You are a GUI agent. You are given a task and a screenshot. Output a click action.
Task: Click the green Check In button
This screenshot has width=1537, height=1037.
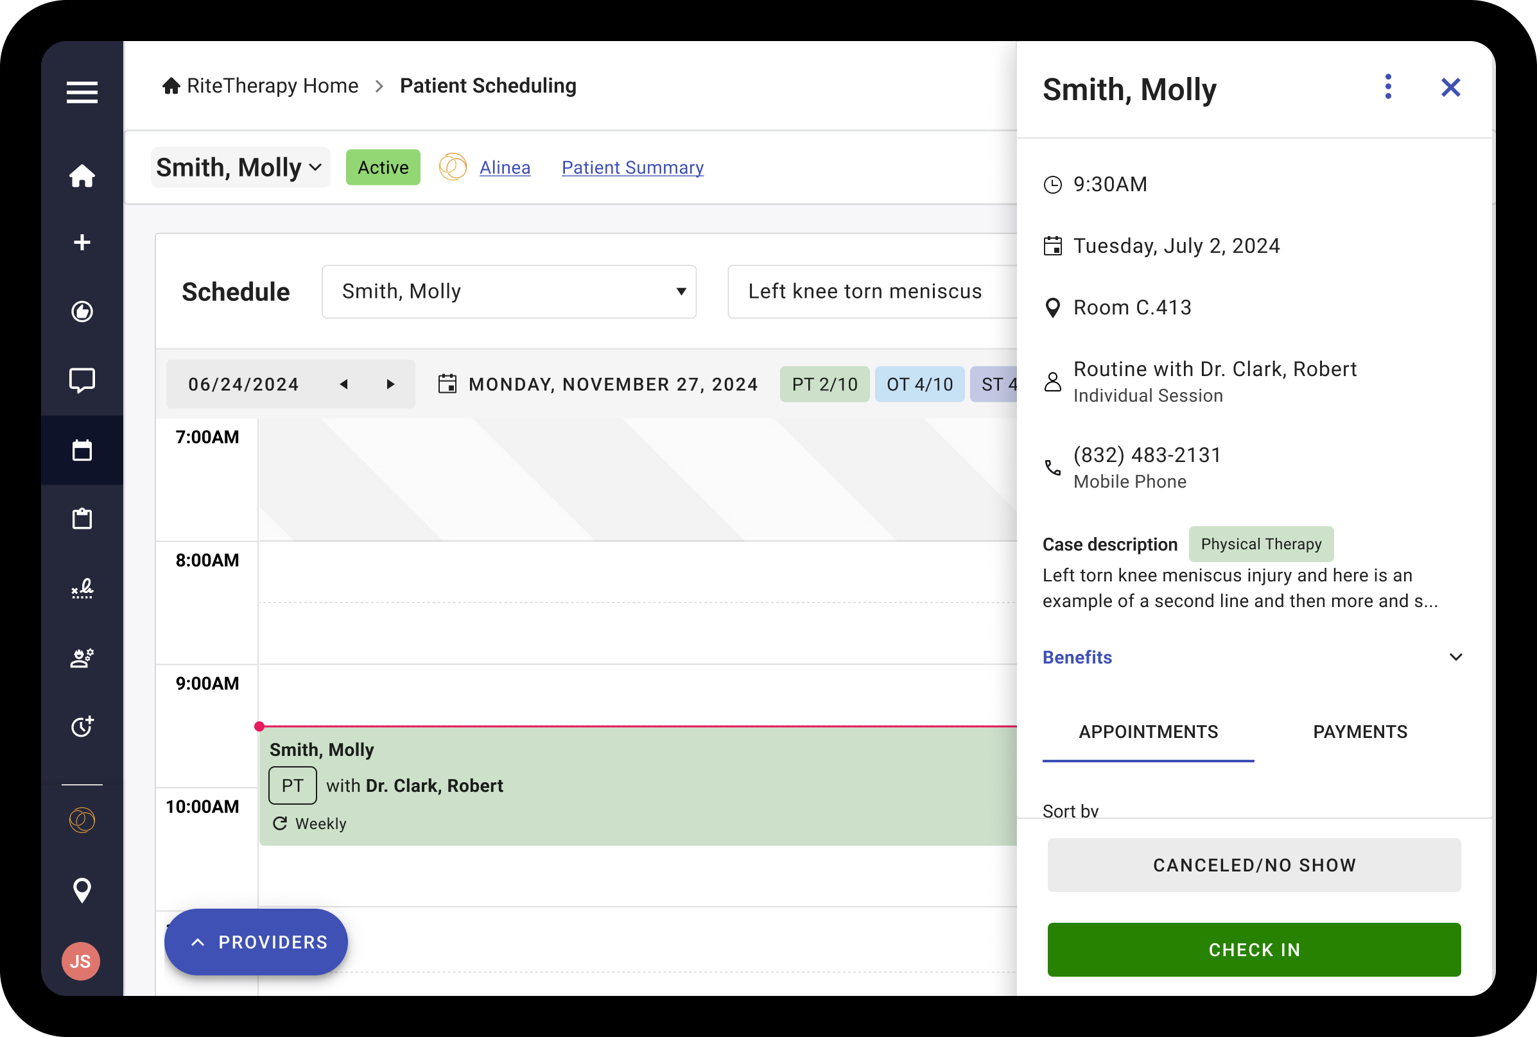(x=1254, y=950)
